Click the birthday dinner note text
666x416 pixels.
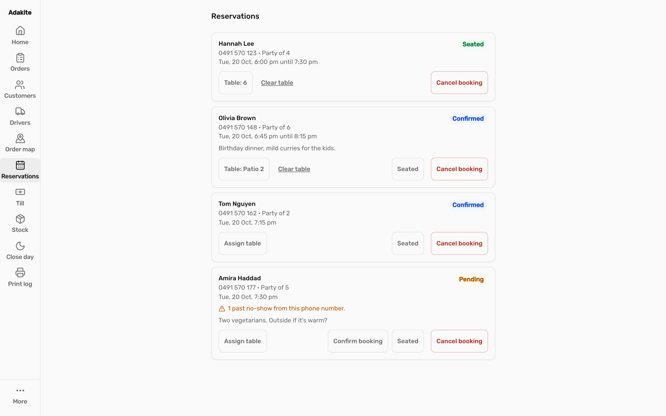pos(277,148)
